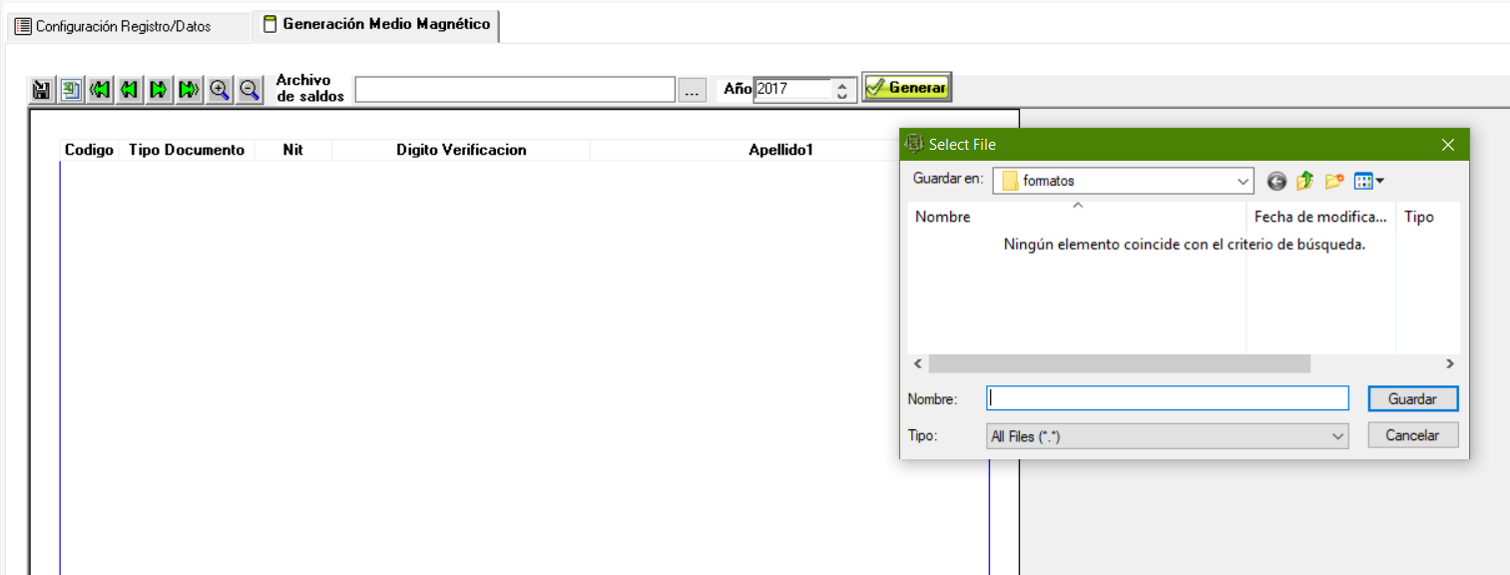The image size is (1510, 575).
Task: Open the Tipo 'All Files' dropdown
Action: [1337, 436]
